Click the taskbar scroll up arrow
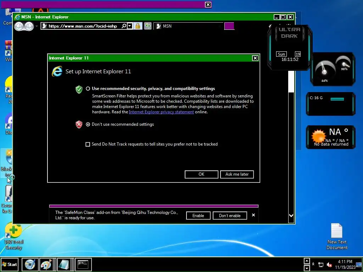 coord(307,261)
